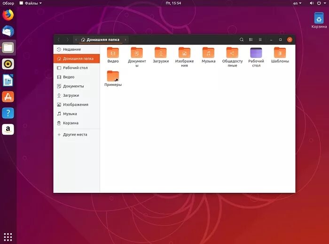The width and height of the screenshot is (329, 244).
Task: Open the Загрузки folder icon in grid
Action: click(161, 53)
